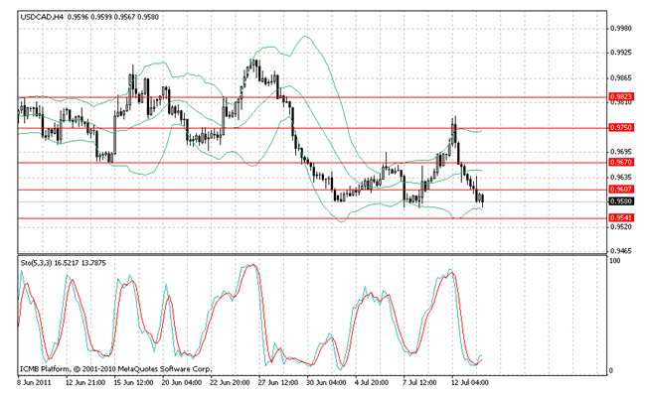The height and width of the screenshot is (396, 646).
Task: Click the 0.9465 price axis value
Action: (x=621, y=250)
